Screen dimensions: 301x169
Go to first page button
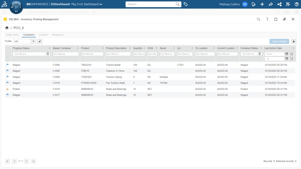point(7,161)
